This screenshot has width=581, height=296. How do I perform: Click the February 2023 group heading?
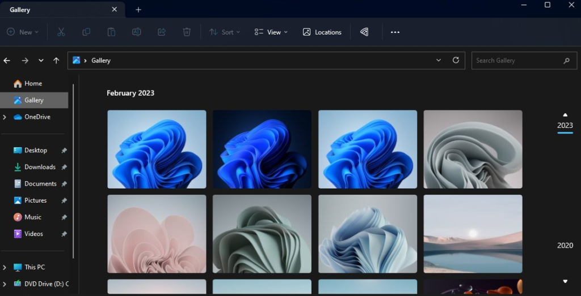[x=130, y=93]
